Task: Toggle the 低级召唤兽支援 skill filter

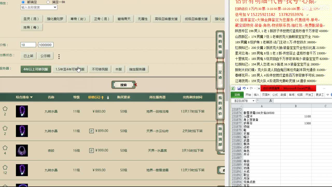Action: [x=196, y=19]
